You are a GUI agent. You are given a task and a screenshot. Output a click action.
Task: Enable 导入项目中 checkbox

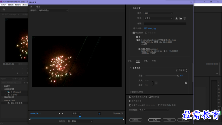pyautogui.click(x=130, y=101)
